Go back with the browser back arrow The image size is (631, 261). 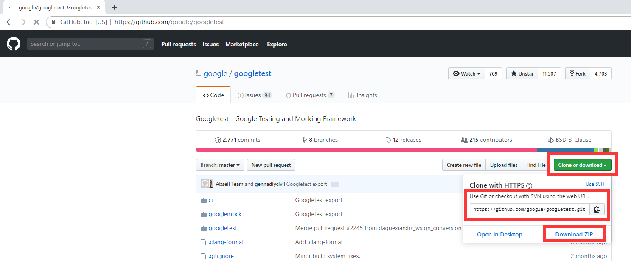coord(9,22)
